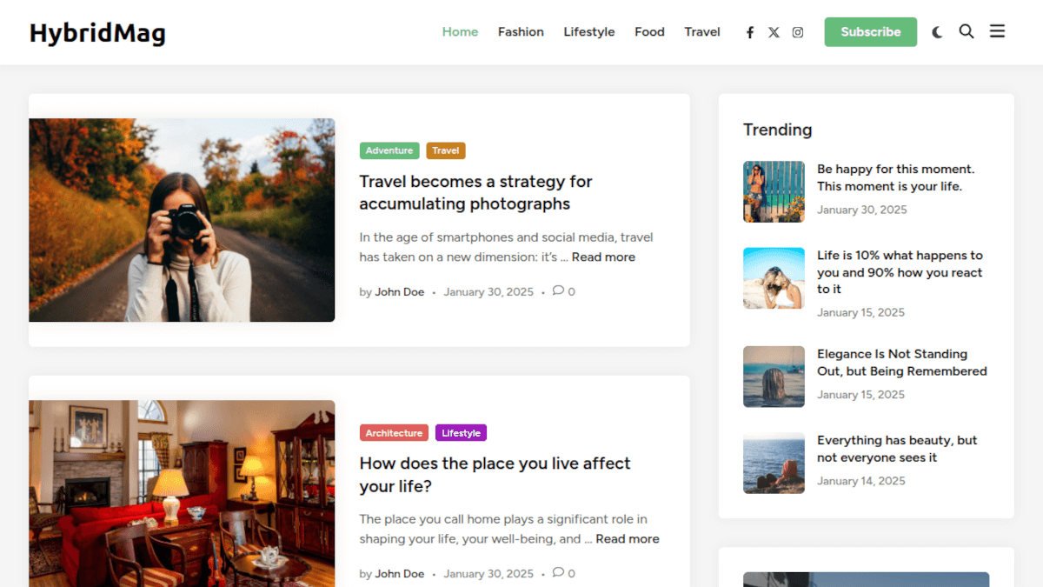Click the green Subscribe button
The height and width of the screenshot is (587, 1043).
(x=870, y=32)
